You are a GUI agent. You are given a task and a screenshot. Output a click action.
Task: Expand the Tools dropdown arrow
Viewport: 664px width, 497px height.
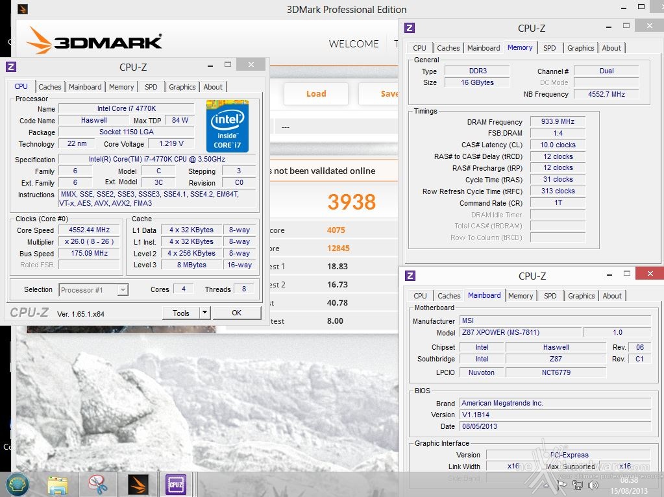pyautogui.click(x=205, y=313)
